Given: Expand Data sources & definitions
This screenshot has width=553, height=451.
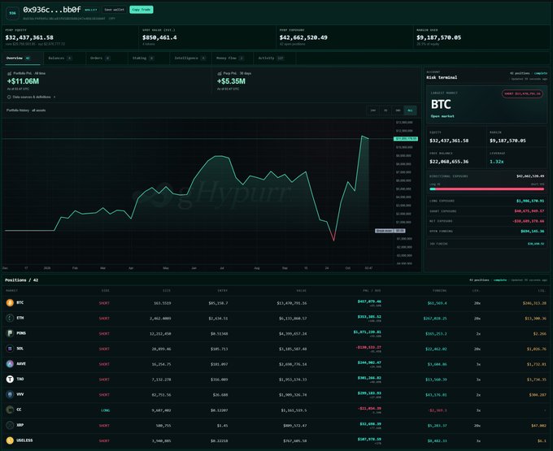Looking at the screenshot, I should 32,97.
